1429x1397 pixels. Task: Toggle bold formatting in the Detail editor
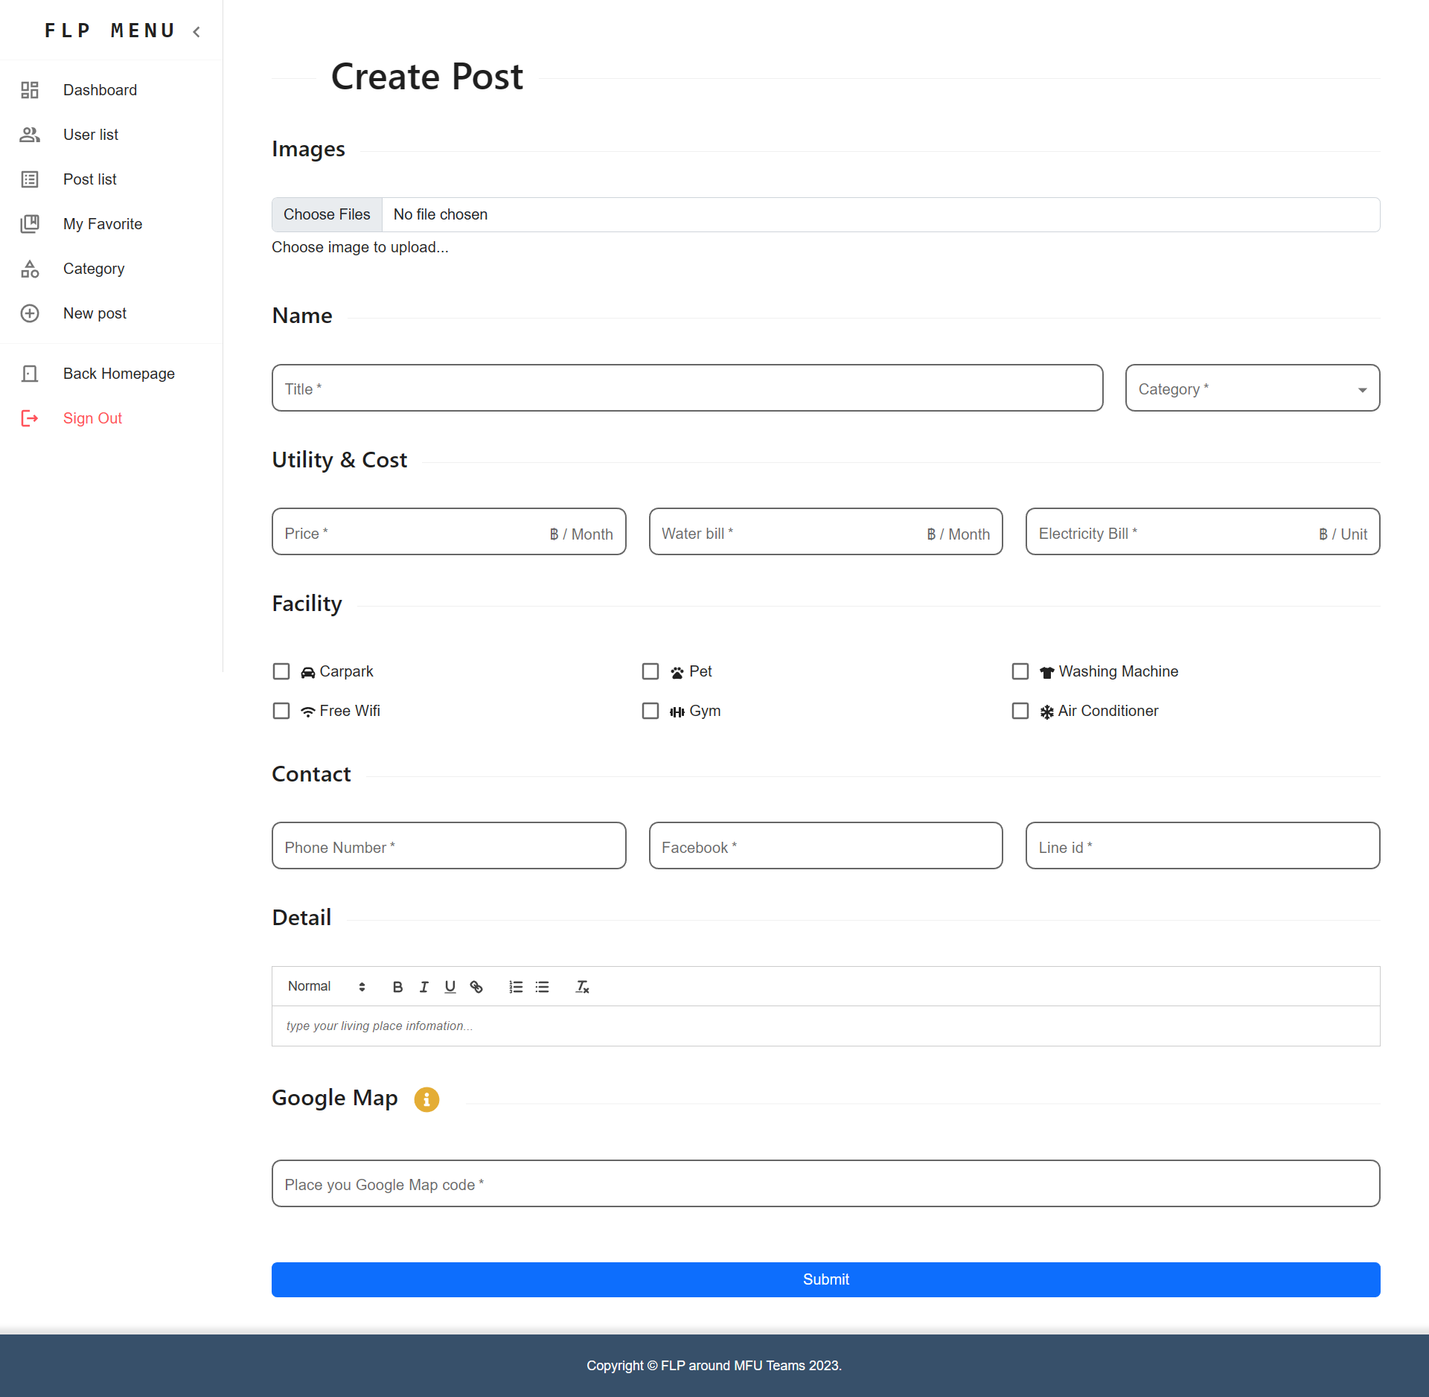397,986
